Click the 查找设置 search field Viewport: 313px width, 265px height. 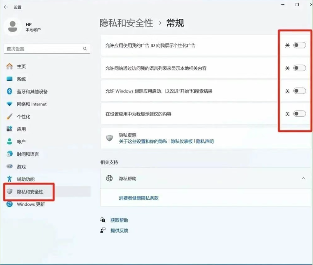pos(47,49)
